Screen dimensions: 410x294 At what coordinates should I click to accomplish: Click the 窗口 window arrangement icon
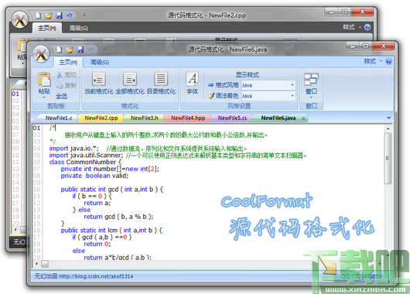pyautogui.click(x=311, y=79)
